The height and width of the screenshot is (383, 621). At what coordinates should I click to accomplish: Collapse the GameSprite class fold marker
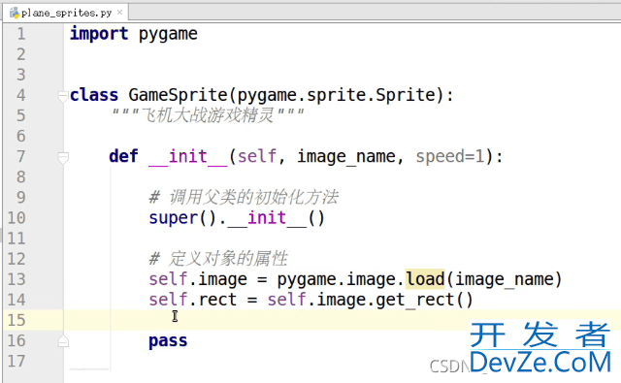point(63,96)
